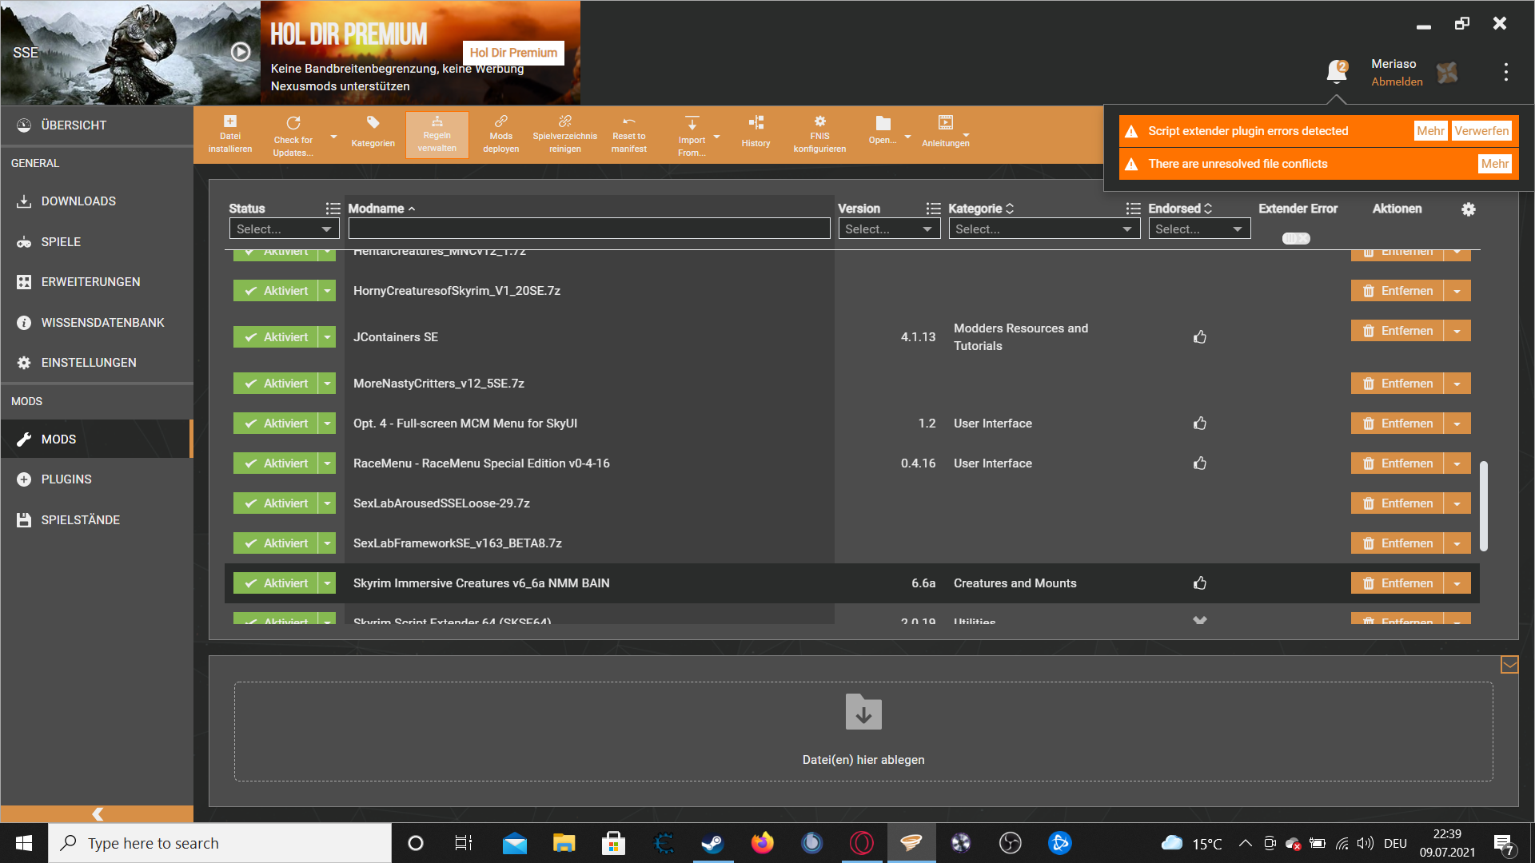Expand Import From dropdown arrow
This screenshot has width=1535, height=863.
[x=716, y=137]
